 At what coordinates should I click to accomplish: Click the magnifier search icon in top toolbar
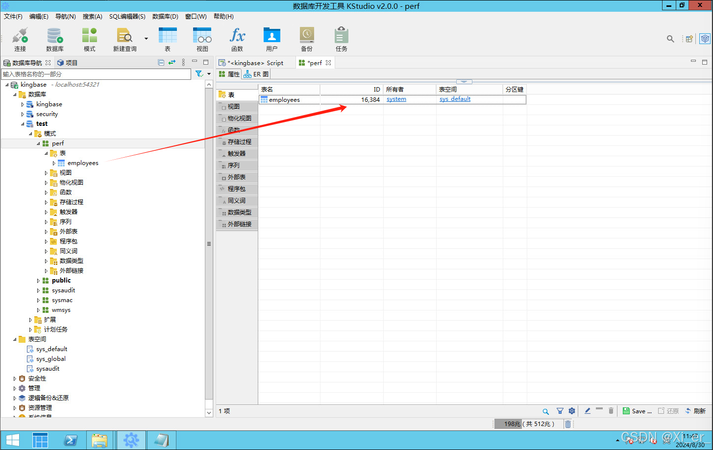pyautogui.click(x=670, y=39)
